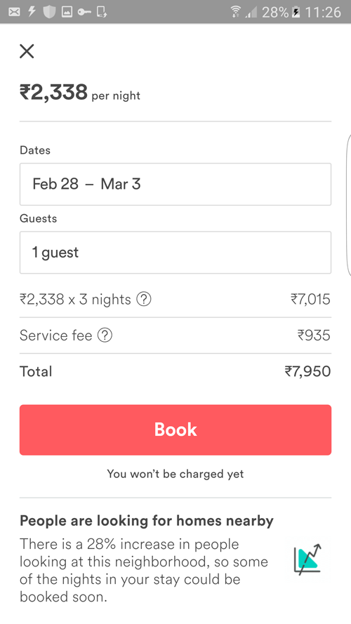This screenshot has height=624, width=351.
Task: Tap the lightning bolt status icon
Action: coord(32,12)
